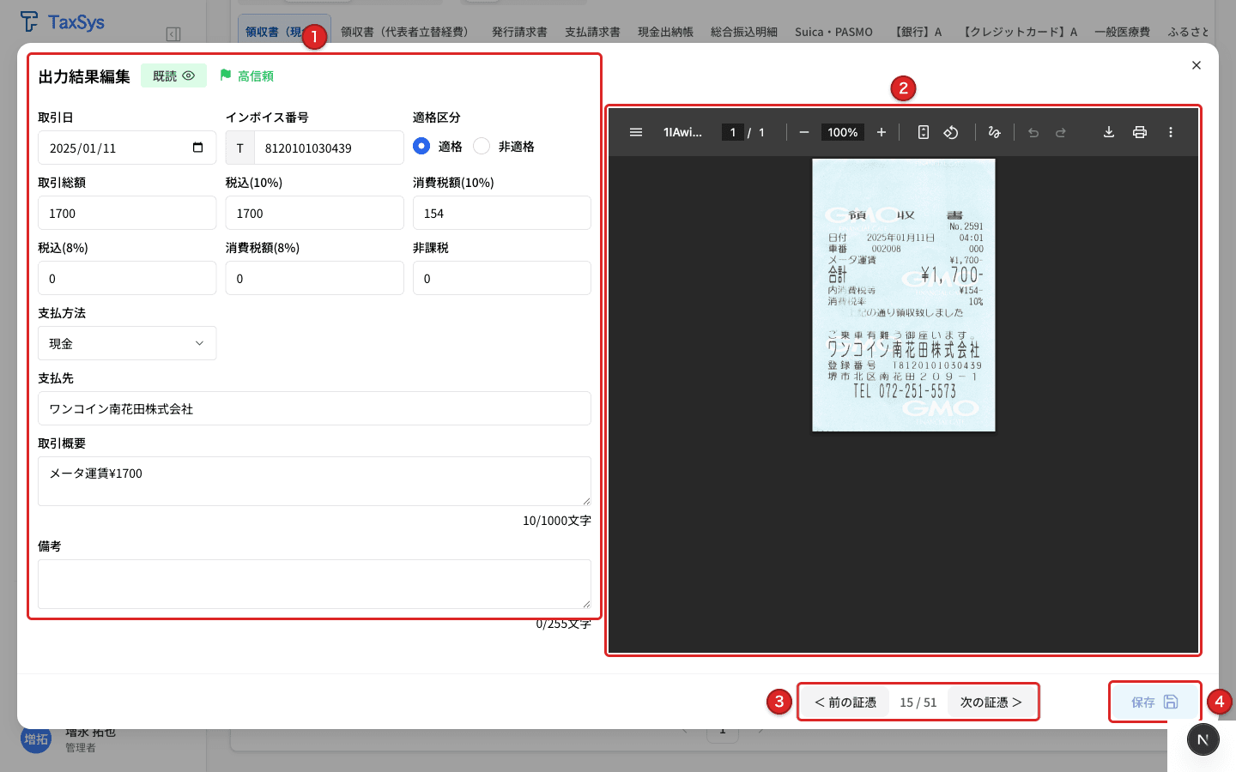Zoom out of the receipt document

(x=803, y=132)
